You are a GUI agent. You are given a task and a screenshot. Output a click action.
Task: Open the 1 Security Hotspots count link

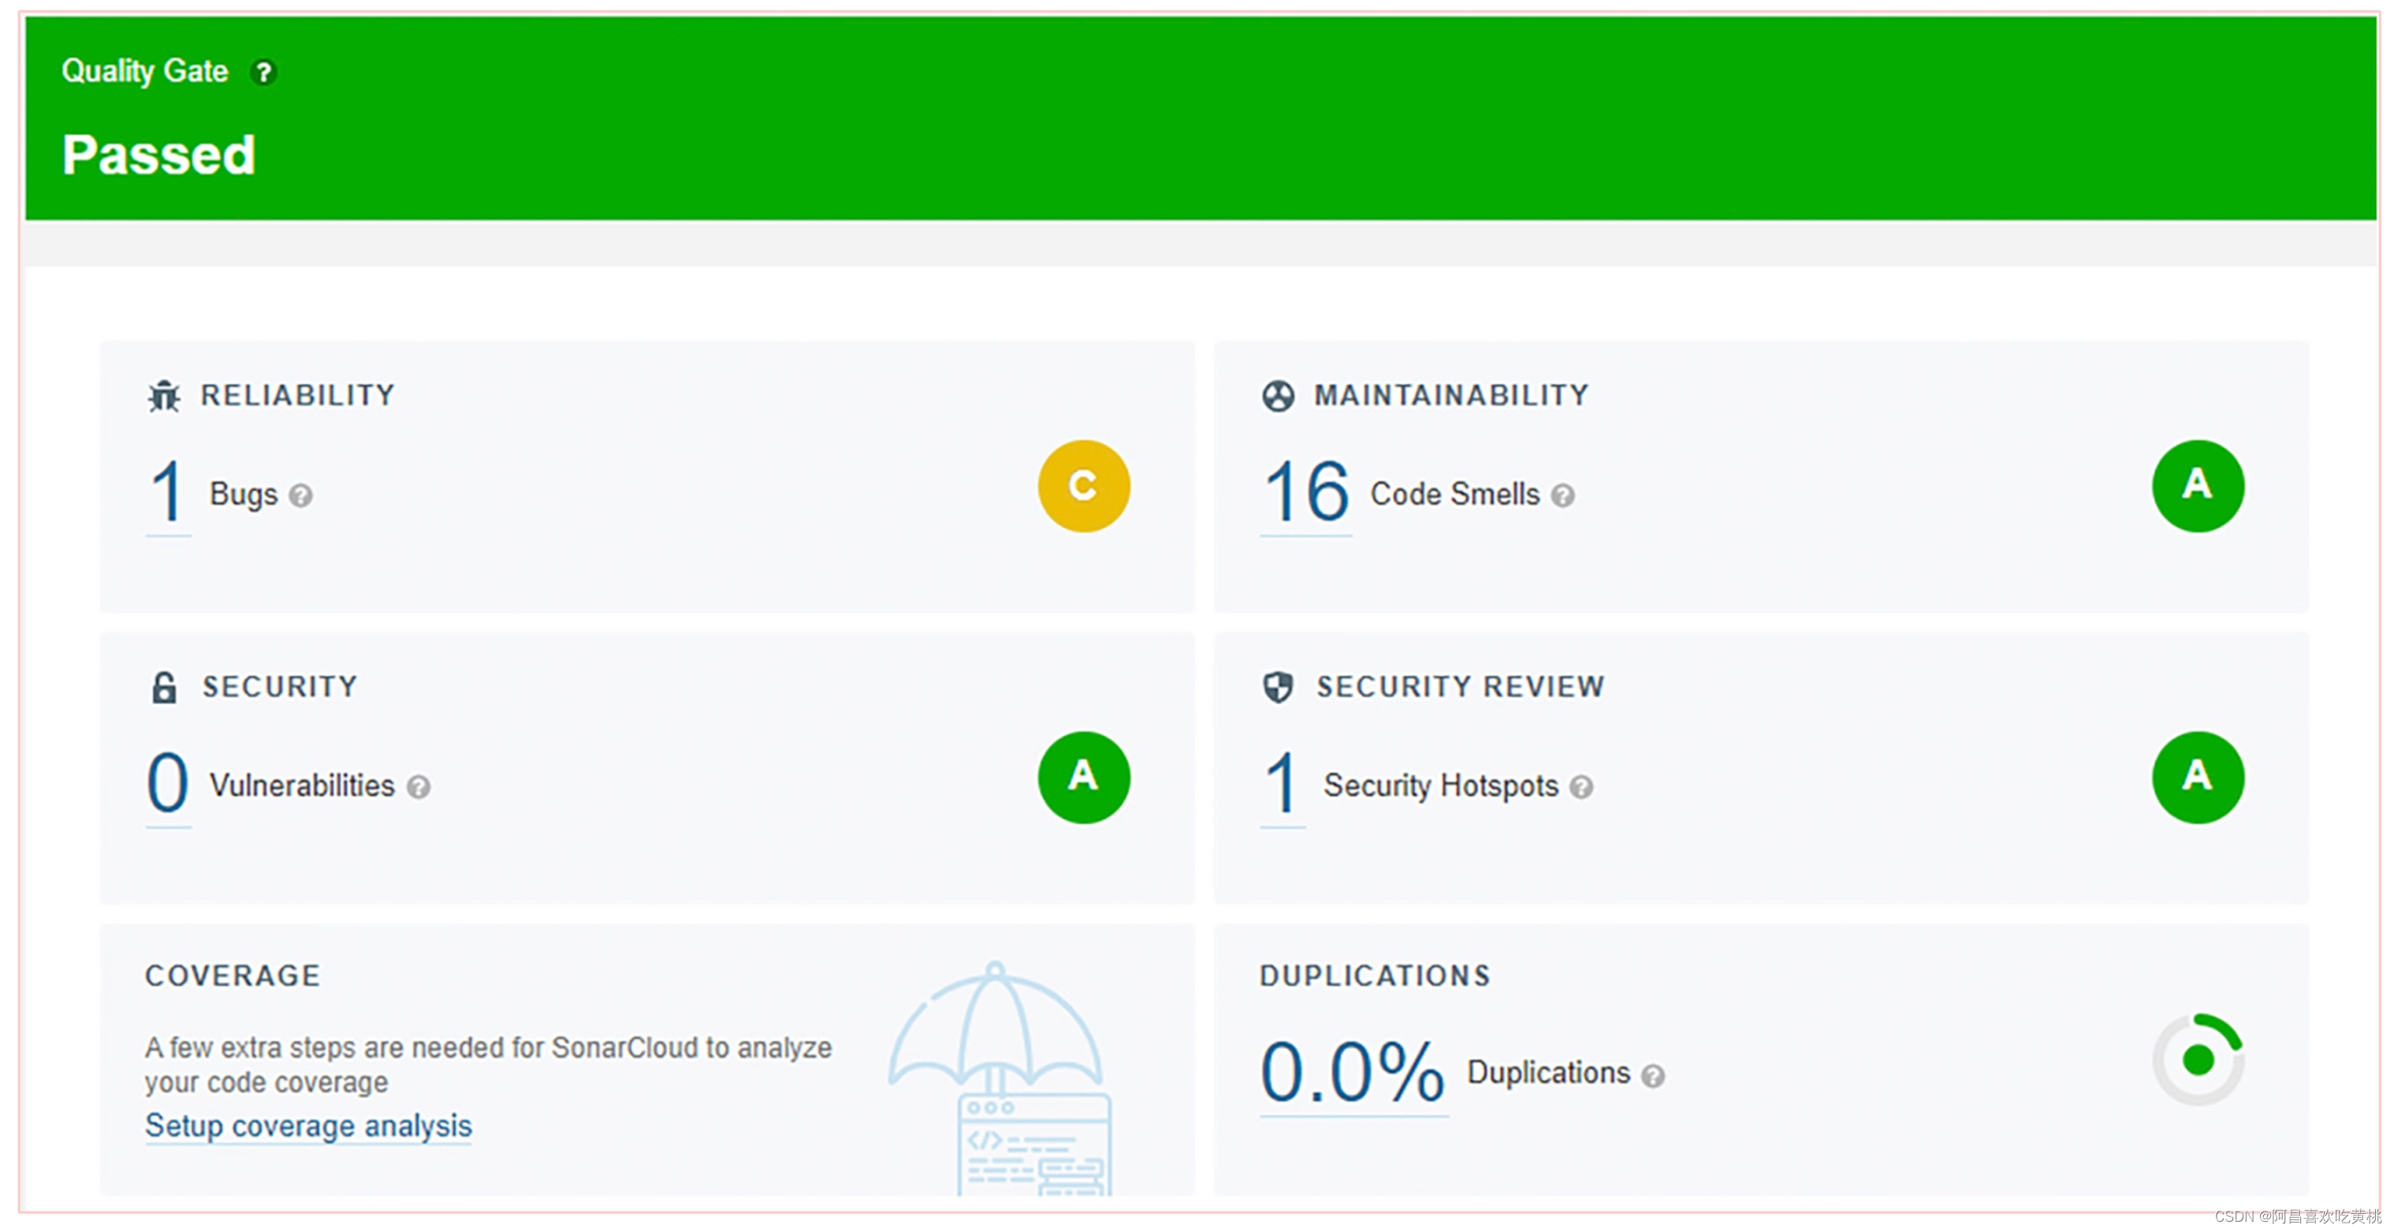1282,783
